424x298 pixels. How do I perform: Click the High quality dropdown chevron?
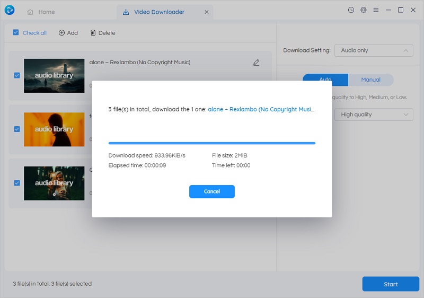(406, 115)
